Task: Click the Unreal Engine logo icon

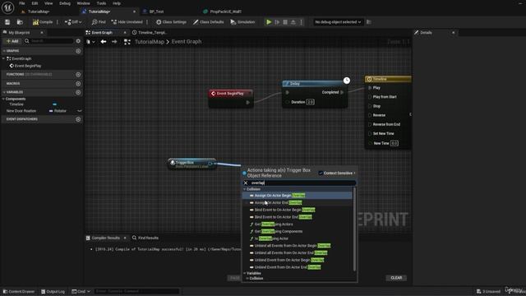Action: pos(7,7)
